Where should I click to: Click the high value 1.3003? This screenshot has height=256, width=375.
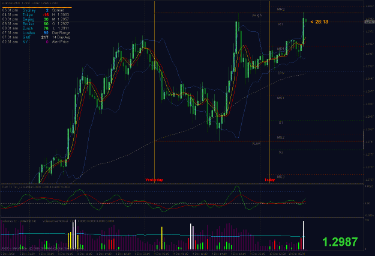[x=63, y=15]
